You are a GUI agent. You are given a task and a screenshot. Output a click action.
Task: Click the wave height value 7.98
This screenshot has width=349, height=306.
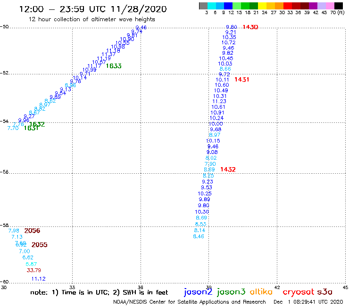click(x=14, y=231)
